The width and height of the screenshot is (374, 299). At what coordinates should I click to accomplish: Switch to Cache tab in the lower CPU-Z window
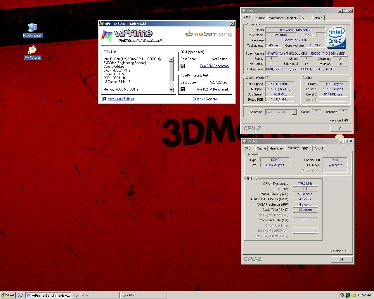tap(261, 148)
